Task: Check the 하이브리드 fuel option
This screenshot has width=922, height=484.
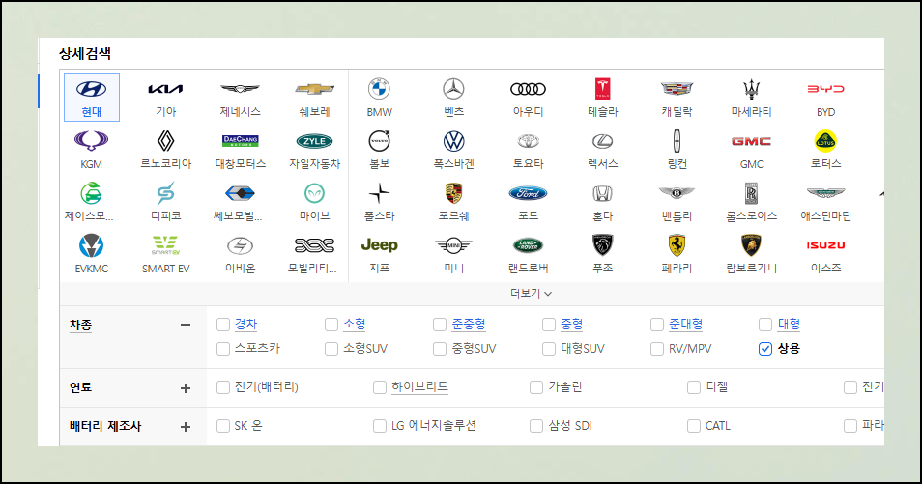Action: point(380,387)
